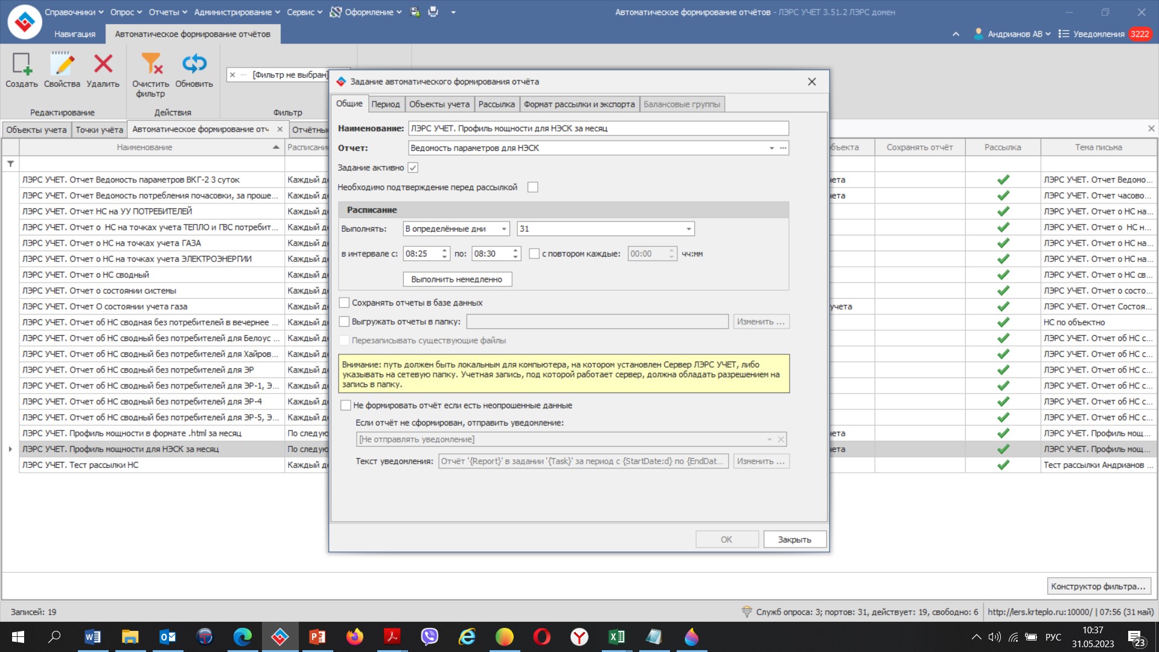
Task: Click the Выполнить немедленно button
Action: (457, 280)
